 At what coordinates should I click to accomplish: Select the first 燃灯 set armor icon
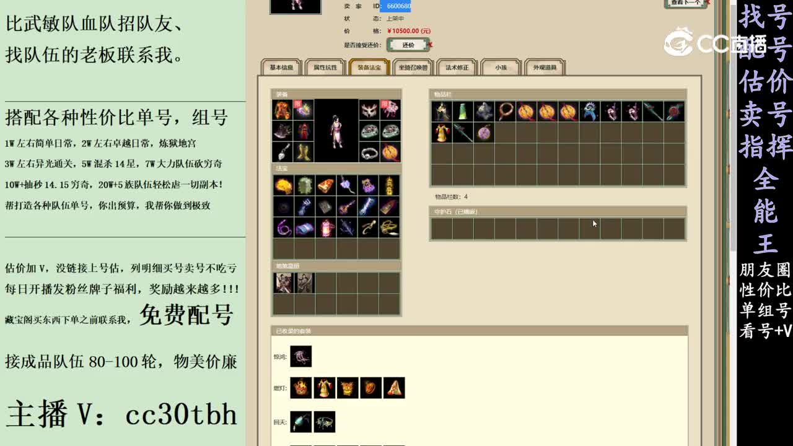[301, 388]
